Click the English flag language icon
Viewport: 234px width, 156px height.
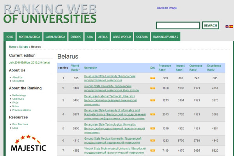pos(227,27)
